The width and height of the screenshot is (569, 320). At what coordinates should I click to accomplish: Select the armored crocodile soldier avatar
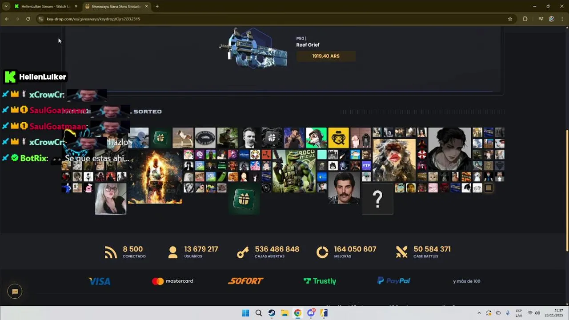[x=294, y=171]
